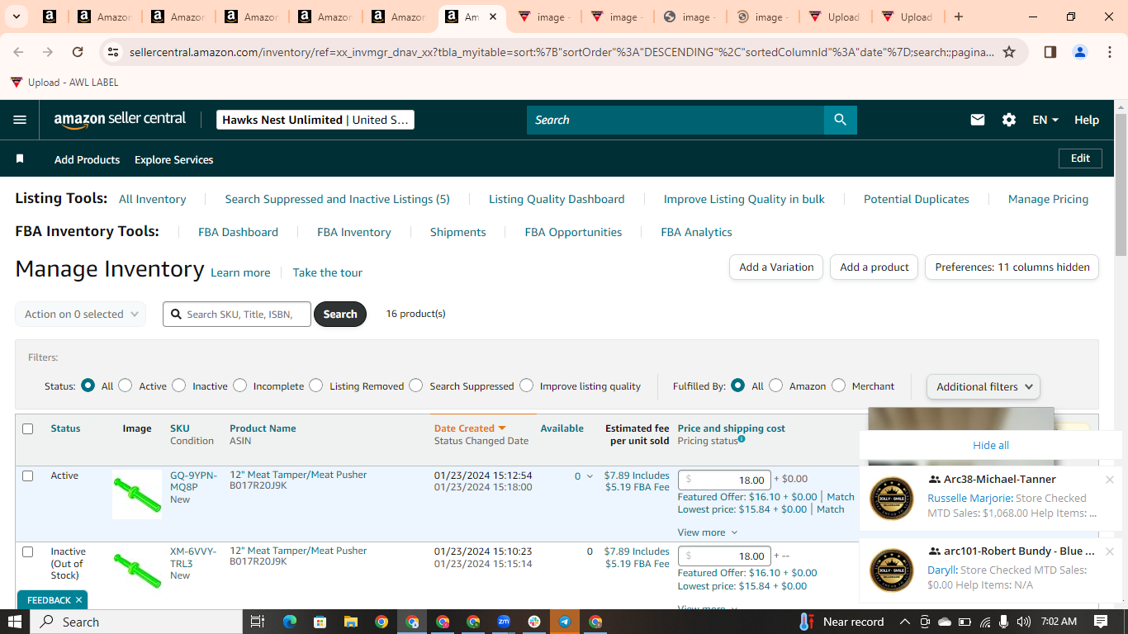Open Microsoft Store from the taskbar
Viewport: 1128px width, 634px height.
click(320, 622)
